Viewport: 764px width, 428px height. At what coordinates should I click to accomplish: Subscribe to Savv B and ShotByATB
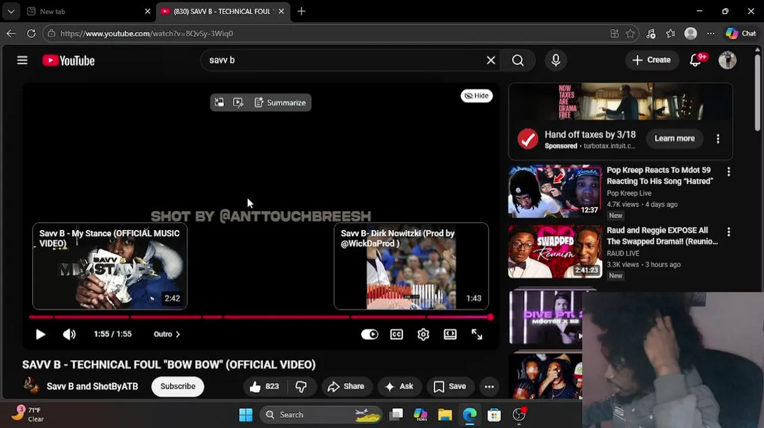[x=177, y=386]
